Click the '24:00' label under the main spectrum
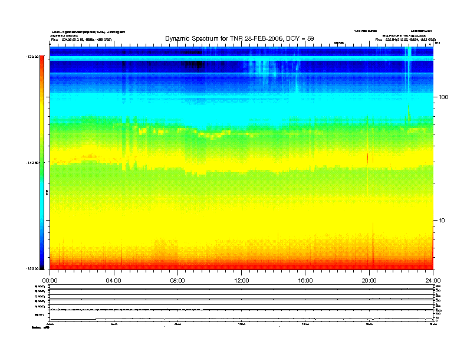Viewport: 467px width, 361px height. tap(433, 281)
